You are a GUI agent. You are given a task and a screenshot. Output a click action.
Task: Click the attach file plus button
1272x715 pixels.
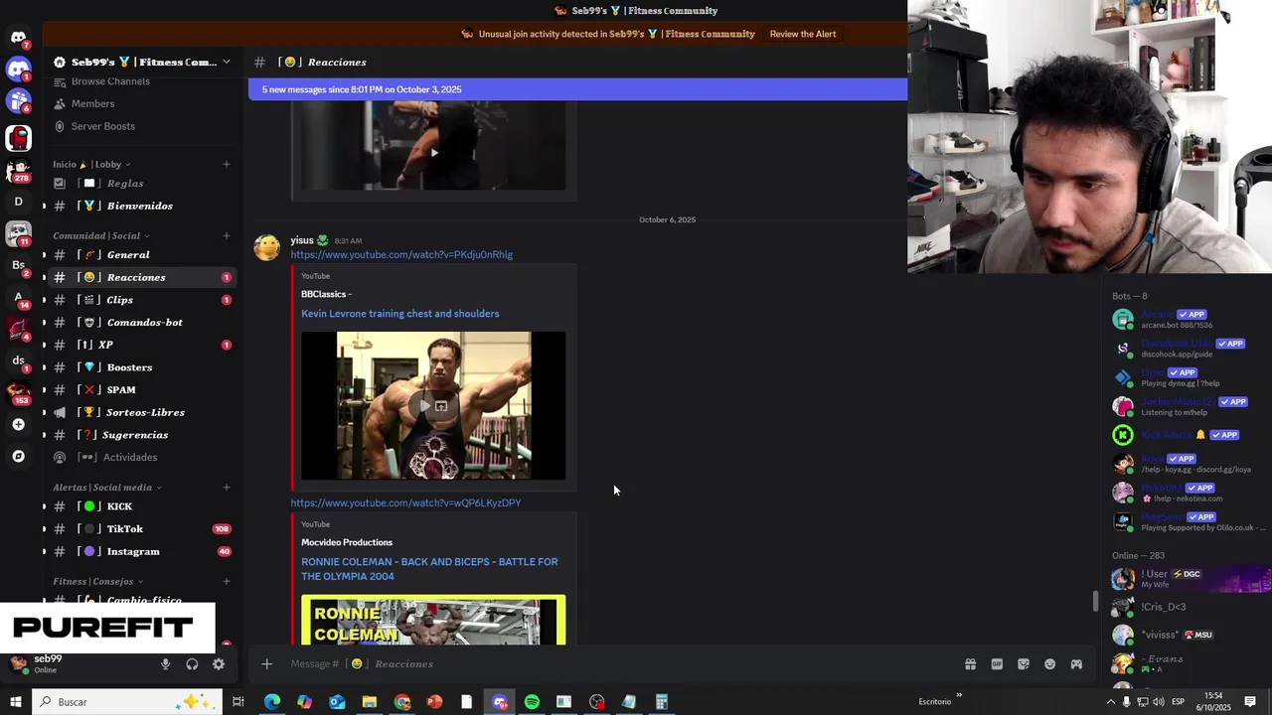click(266, 663)
